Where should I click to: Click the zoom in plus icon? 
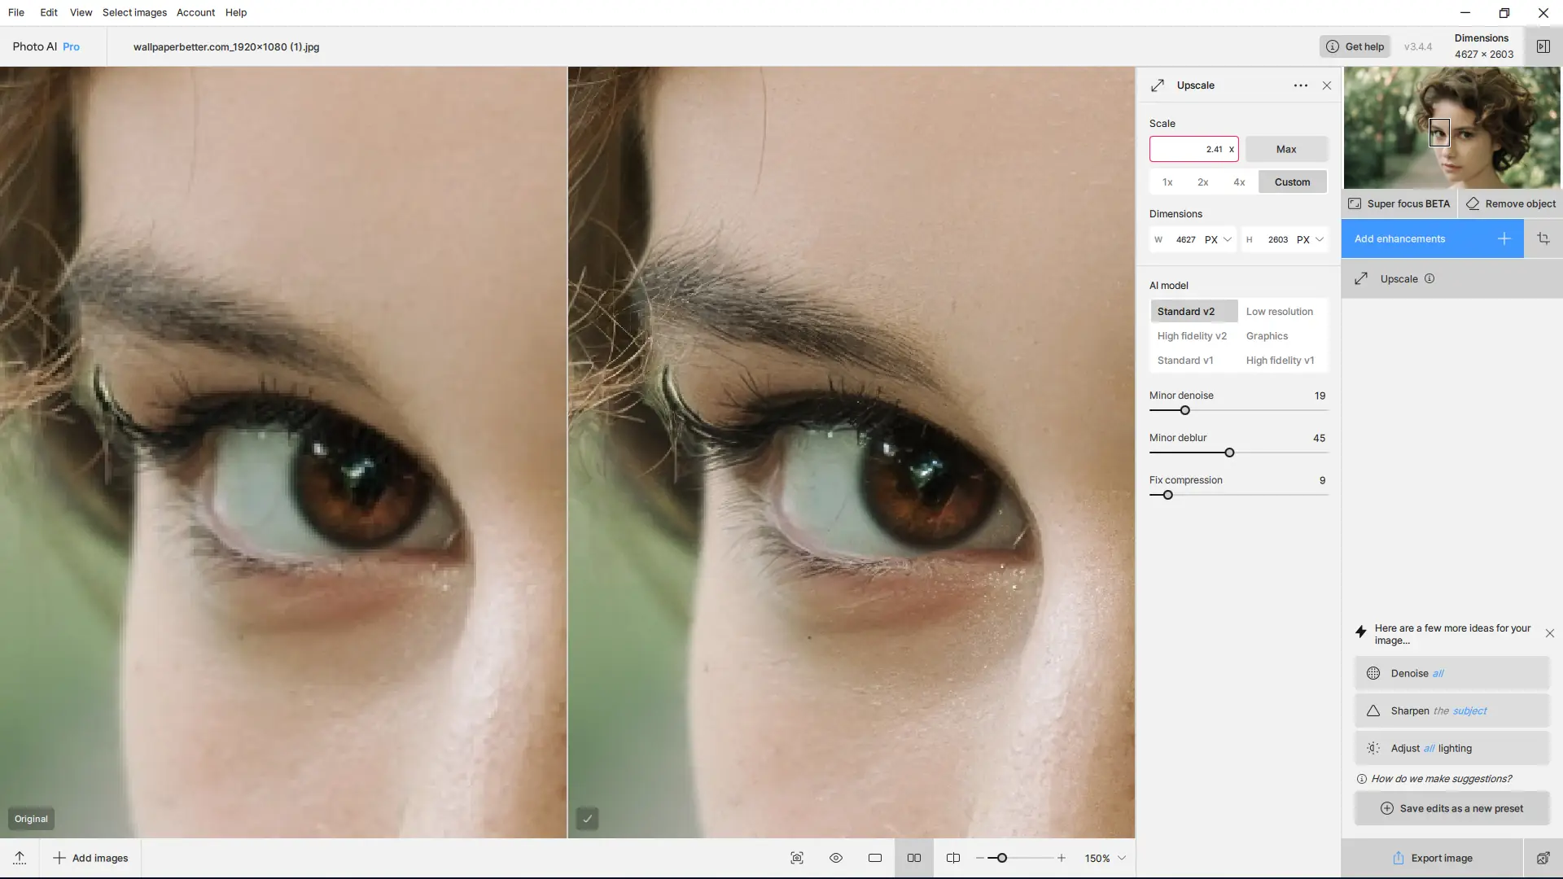(1062, 858)
